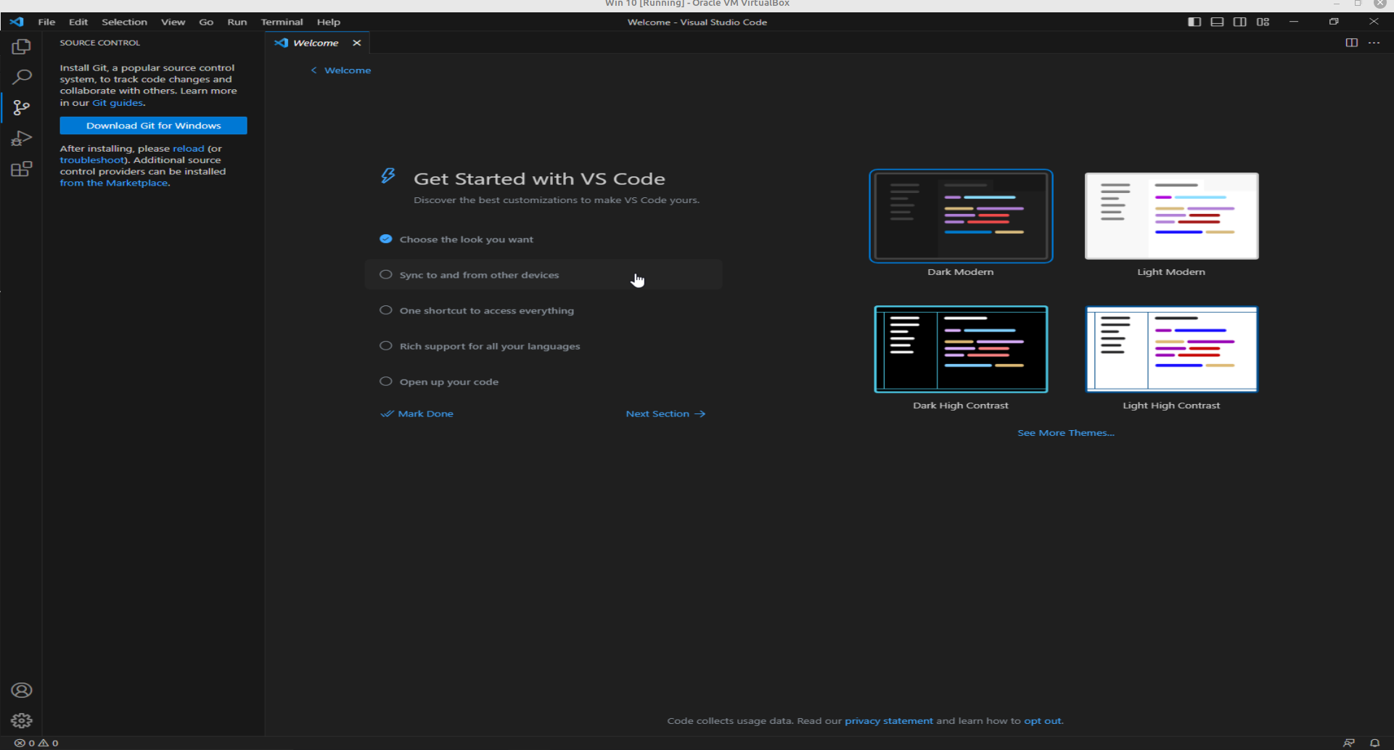Switch to the Welcome editor tab
This screenshot has width=1394, height=750.
[316, 43]
